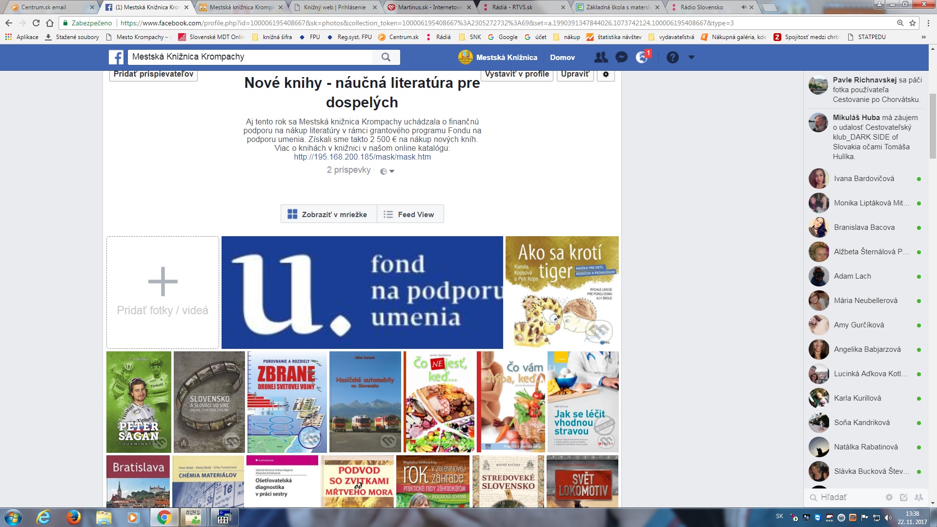The width and height of the screenshot is (937, 527).
Task: Click the Facebook logo icon
Action: (116, 57)
